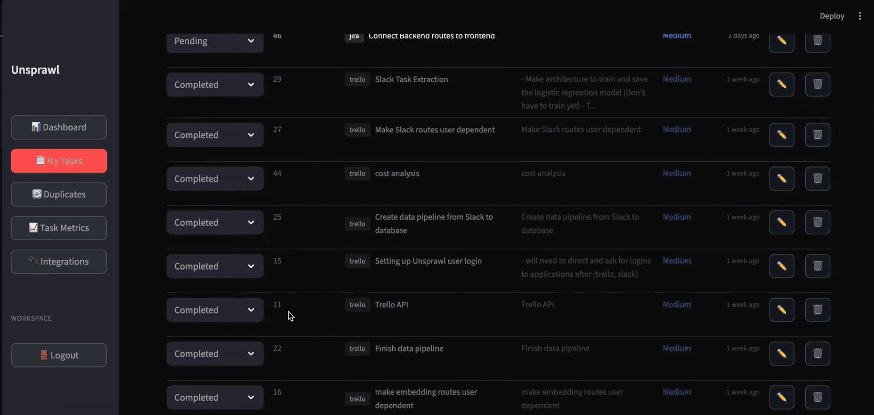Click the Duplicates sidebar icon
The width and height of the screenshot is (874, 415).
[x=36, y=194]
